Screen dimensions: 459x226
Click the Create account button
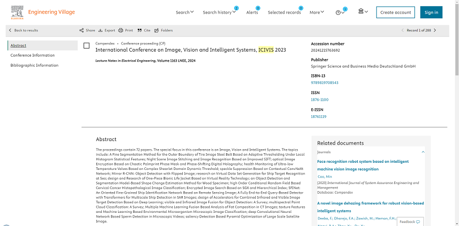[x=395, y=12]
